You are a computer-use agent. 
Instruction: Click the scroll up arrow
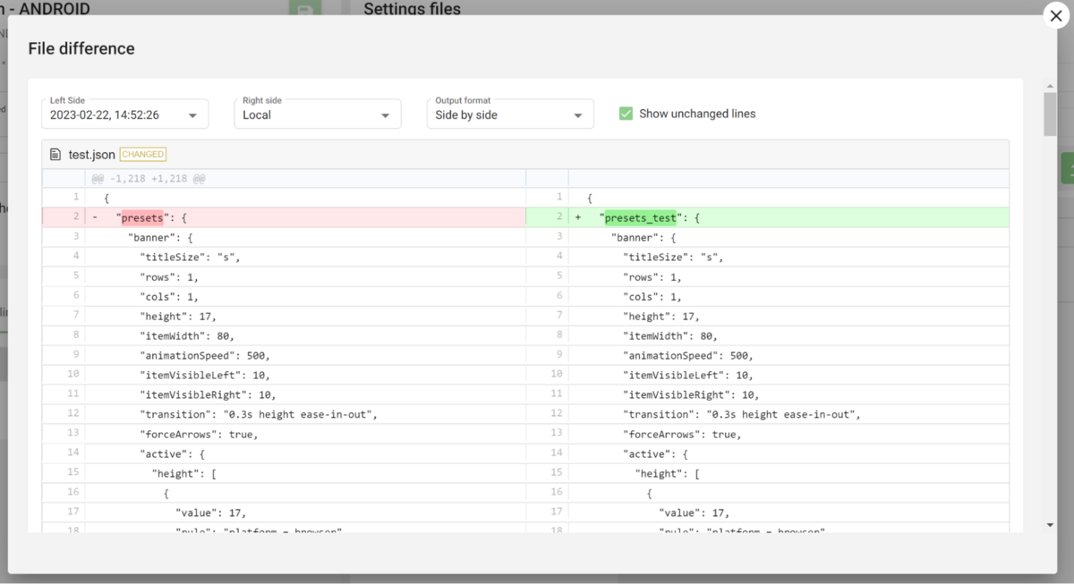pos(1050,86)
